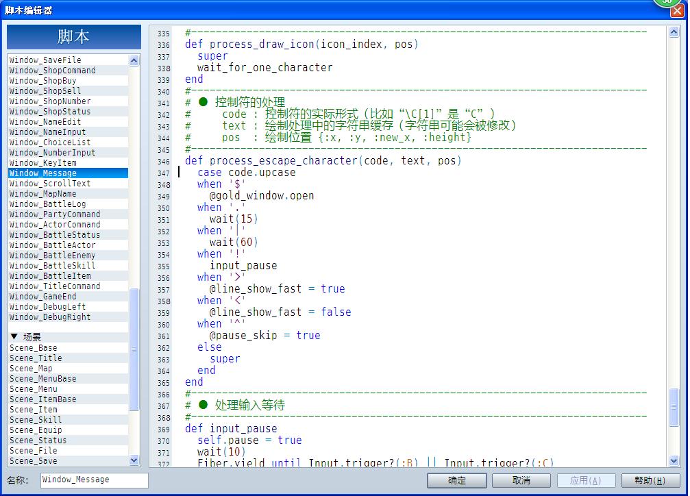Open Window_PartyCommand script
Screen dimensions: 690x496
click(x=69, y=214)
